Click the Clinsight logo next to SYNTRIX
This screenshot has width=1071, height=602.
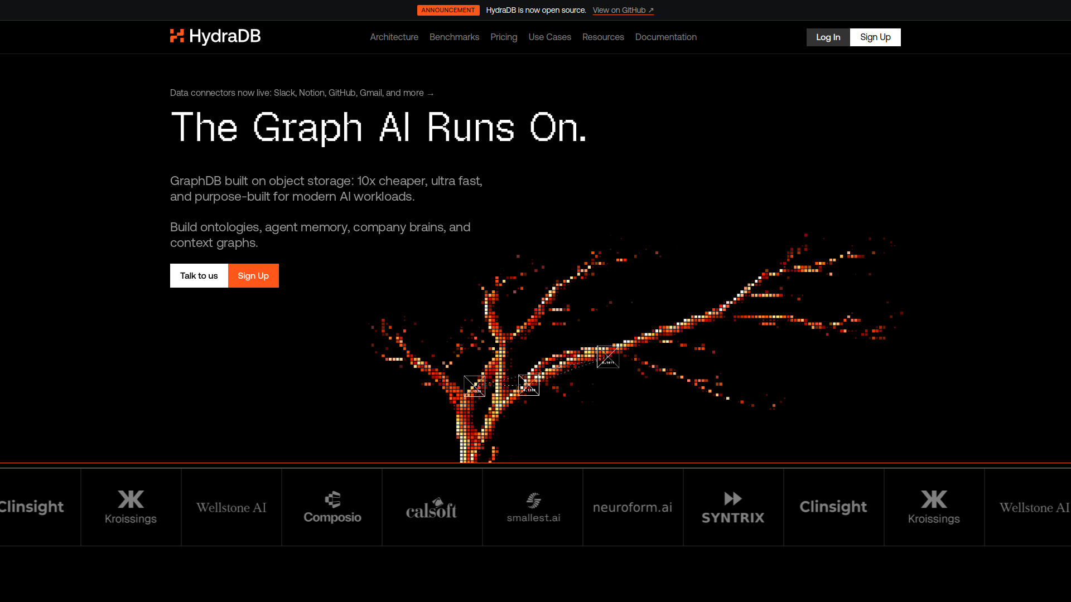point(833,507)
